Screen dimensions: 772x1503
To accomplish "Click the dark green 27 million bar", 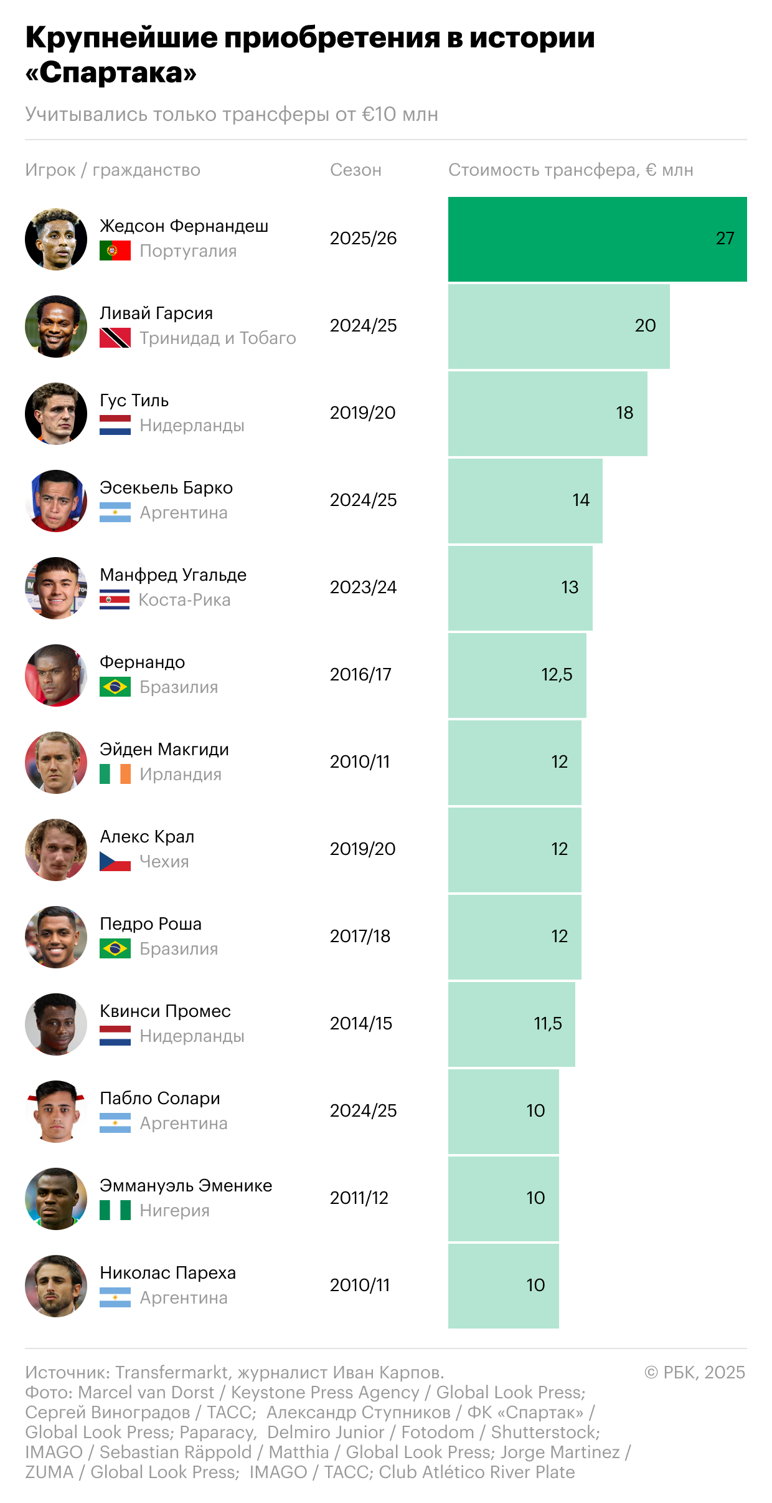I will 597,239.
